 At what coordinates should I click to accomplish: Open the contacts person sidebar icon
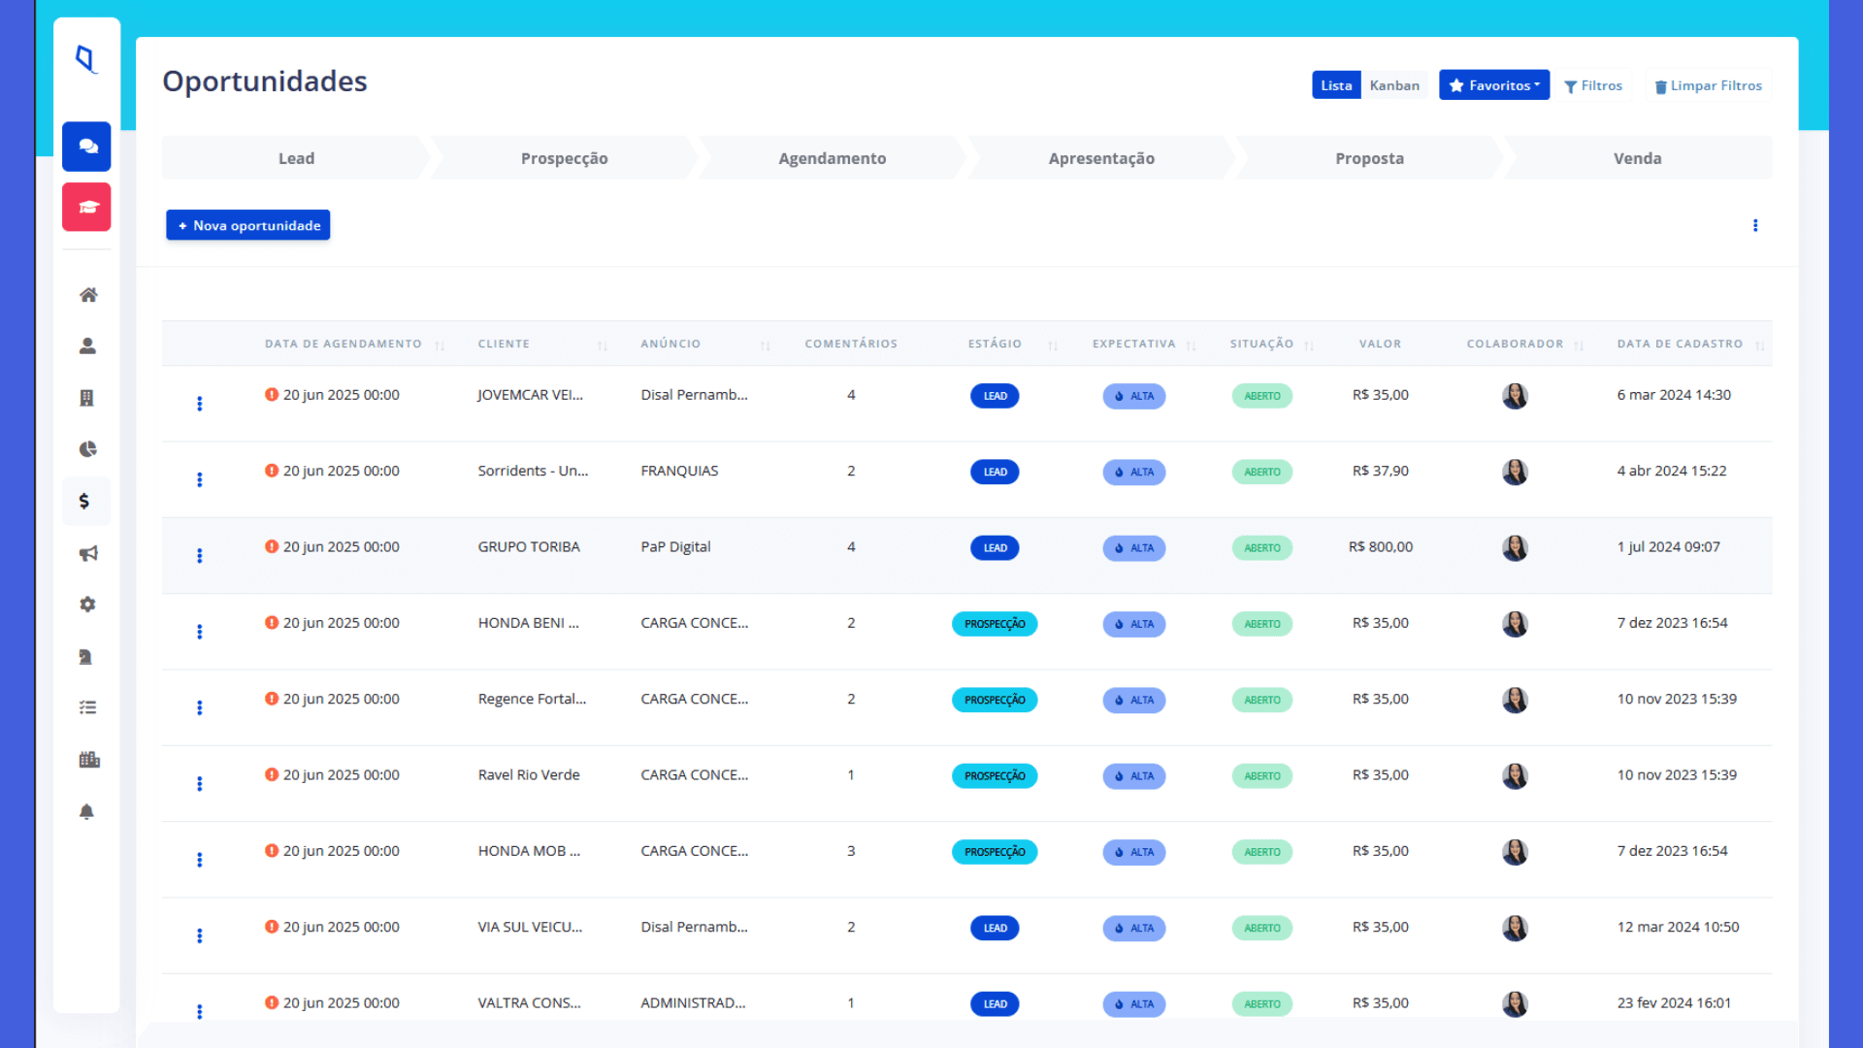[x=87, y=346]
